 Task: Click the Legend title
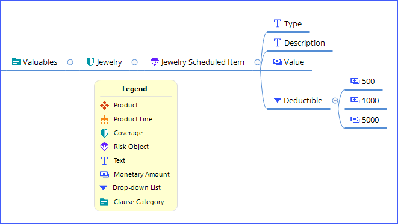point(135,89)
